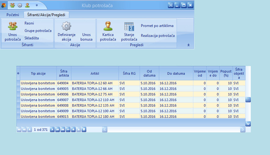This screenshot has width=270, height=155.
Task: Click Uslovljena bonitetom in 649006 row
Action: coord(38,94)
